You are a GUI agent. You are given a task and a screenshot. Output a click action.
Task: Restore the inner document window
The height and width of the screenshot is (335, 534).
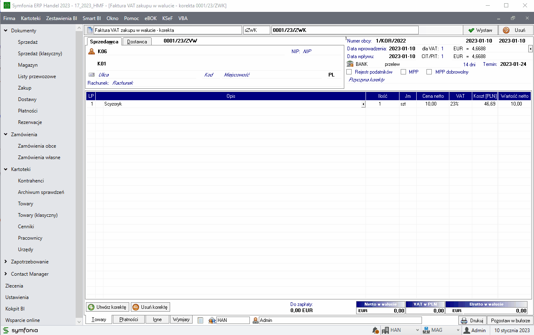click(513, 18)
